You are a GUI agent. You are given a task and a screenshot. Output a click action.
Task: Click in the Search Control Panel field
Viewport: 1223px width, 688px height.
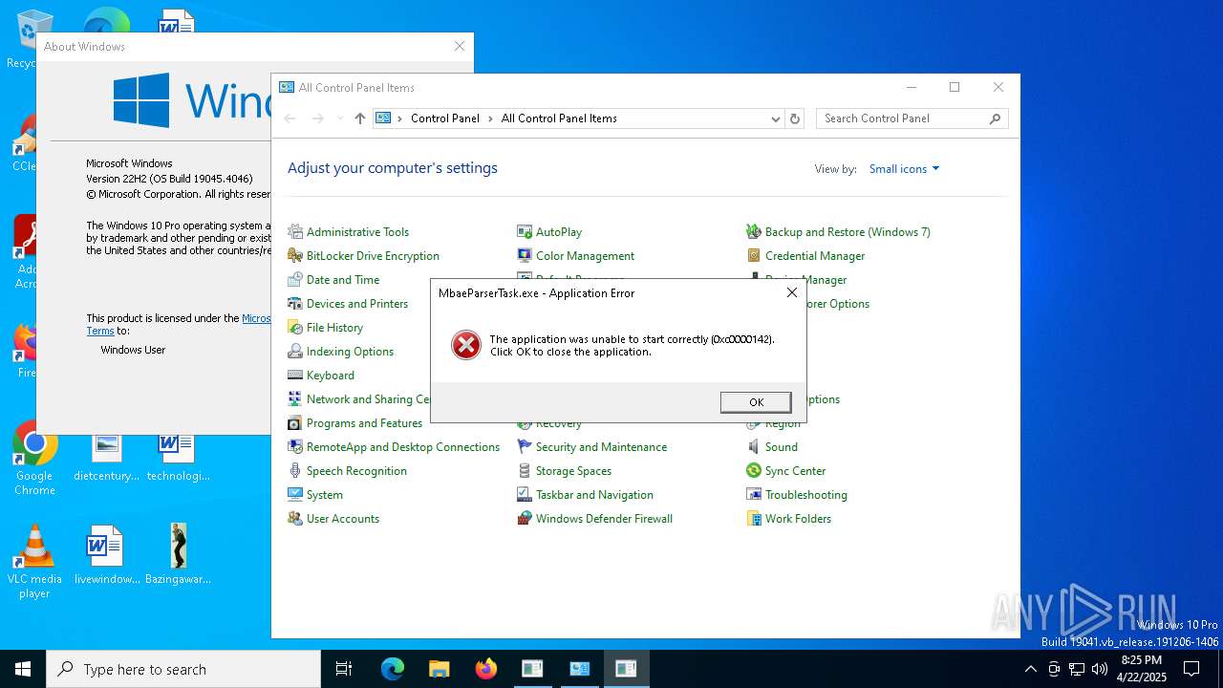tap(902, 118)
